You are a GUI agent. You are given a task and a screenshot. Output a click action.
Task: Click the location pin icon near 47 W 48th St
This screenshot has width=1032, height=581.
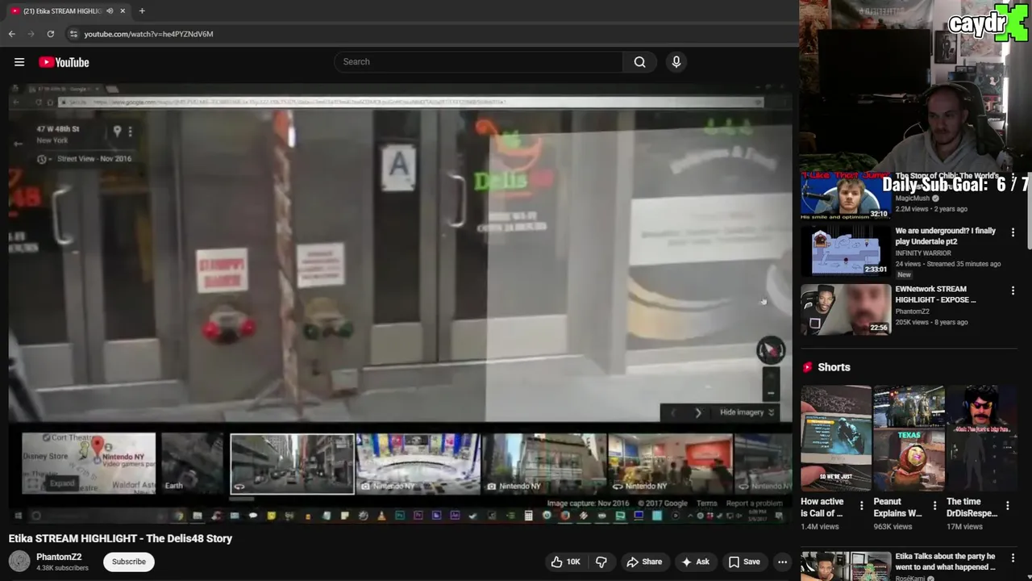(117, 131)
